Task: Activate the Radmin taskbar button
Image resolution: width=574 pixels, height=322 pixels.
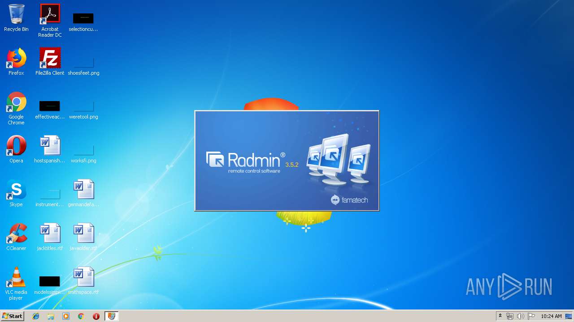Action: point(111,316)
